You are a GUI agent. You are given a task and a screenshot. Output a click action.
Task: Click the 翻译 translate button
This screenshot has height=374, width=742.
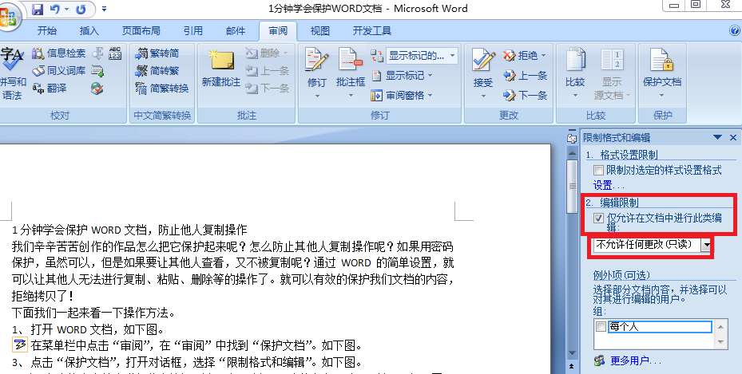coord(50,89)
